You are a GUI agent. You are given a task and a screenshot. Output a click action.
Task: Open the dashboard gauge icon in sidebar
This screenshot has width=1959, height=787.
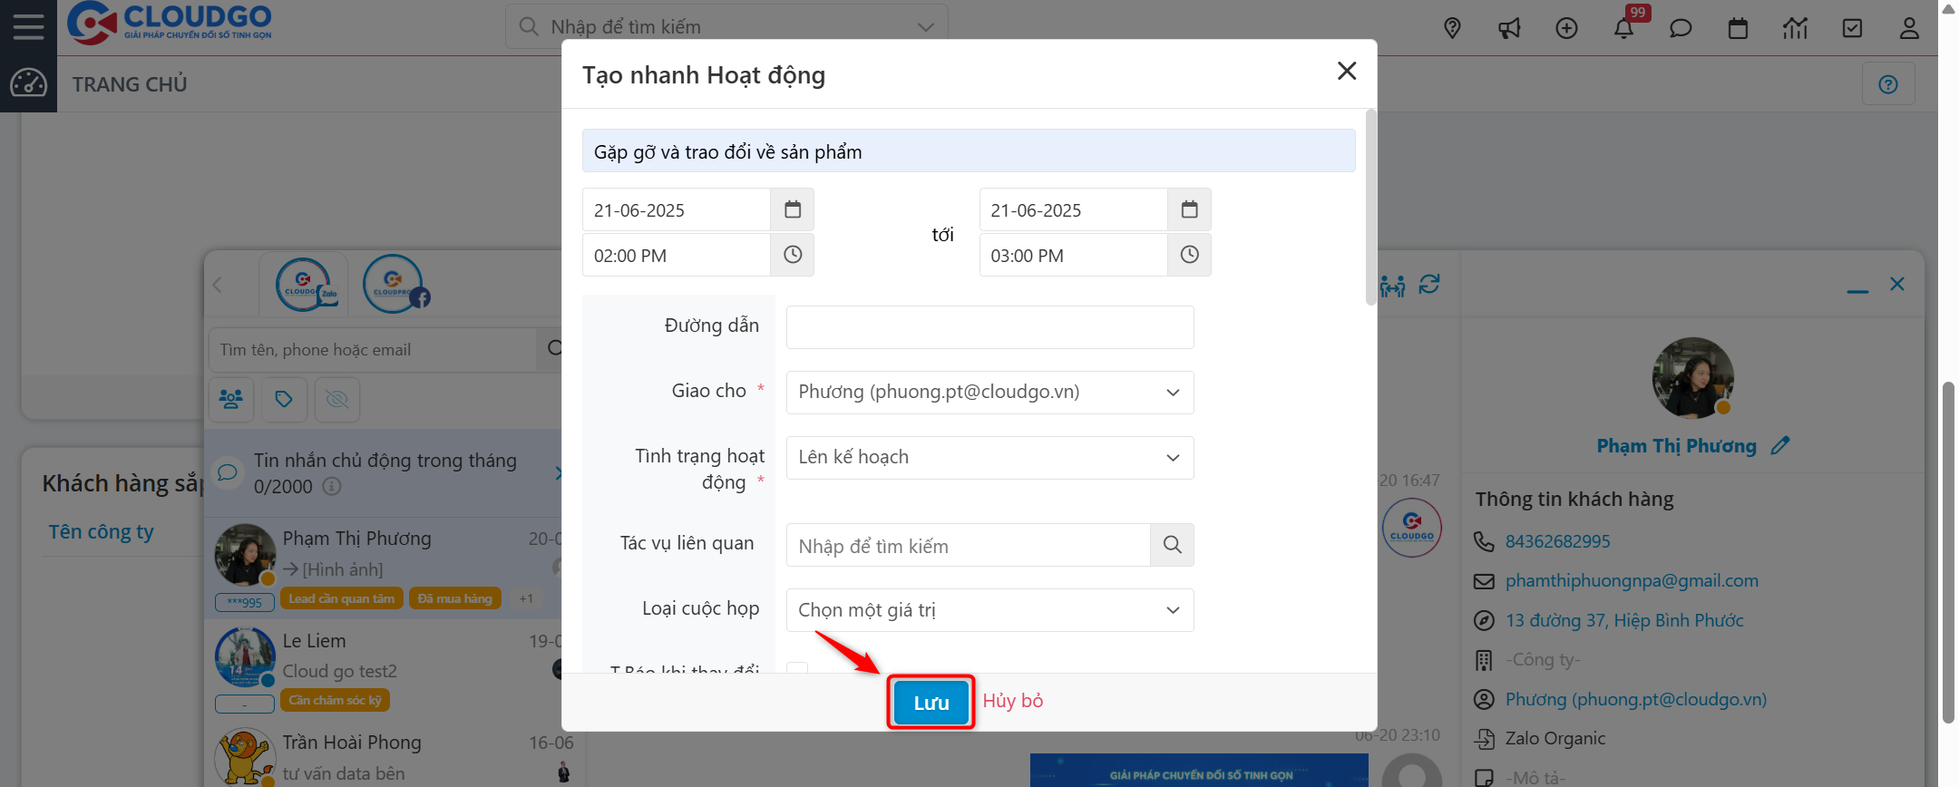(28, 83)
